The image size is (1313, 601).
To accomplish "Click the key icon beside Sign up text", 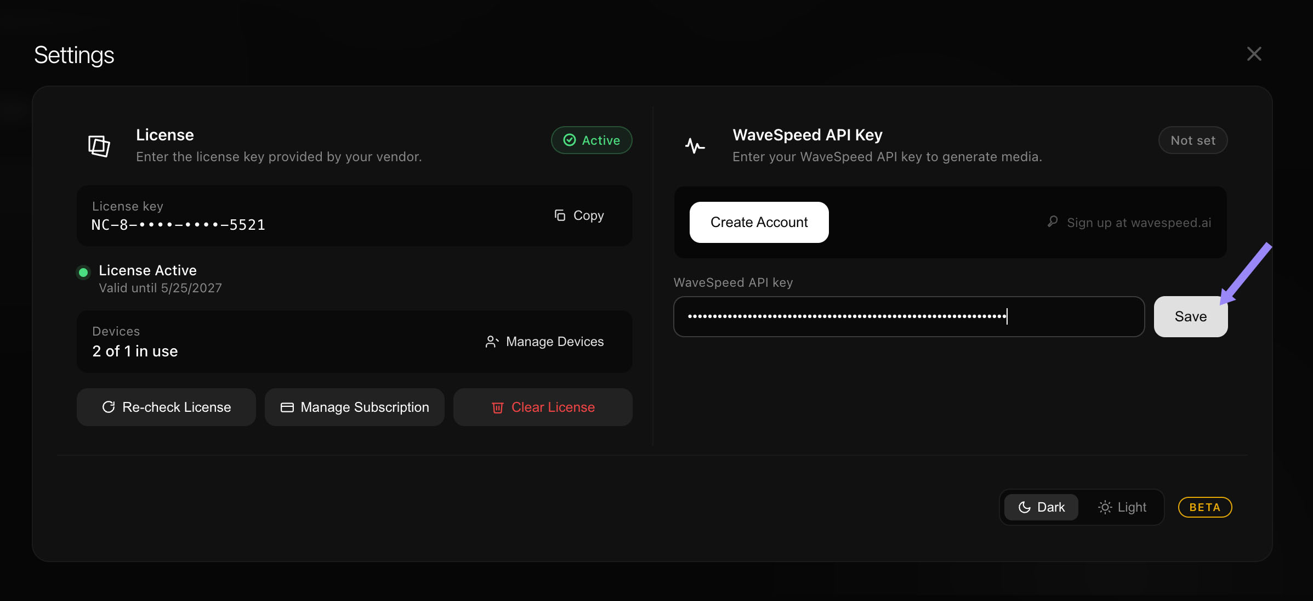I will pos(1053,222).
